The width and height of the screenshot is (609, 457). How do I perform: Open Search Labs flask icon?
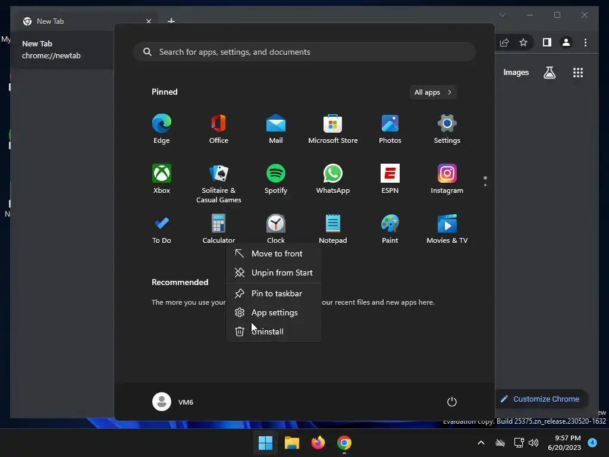549,72
